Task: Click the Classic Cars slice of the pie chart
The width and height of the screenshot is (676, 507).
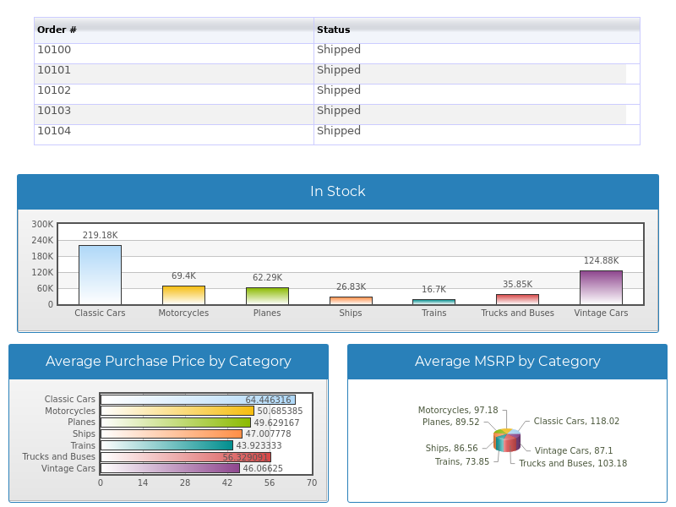Action: [514, 433]
